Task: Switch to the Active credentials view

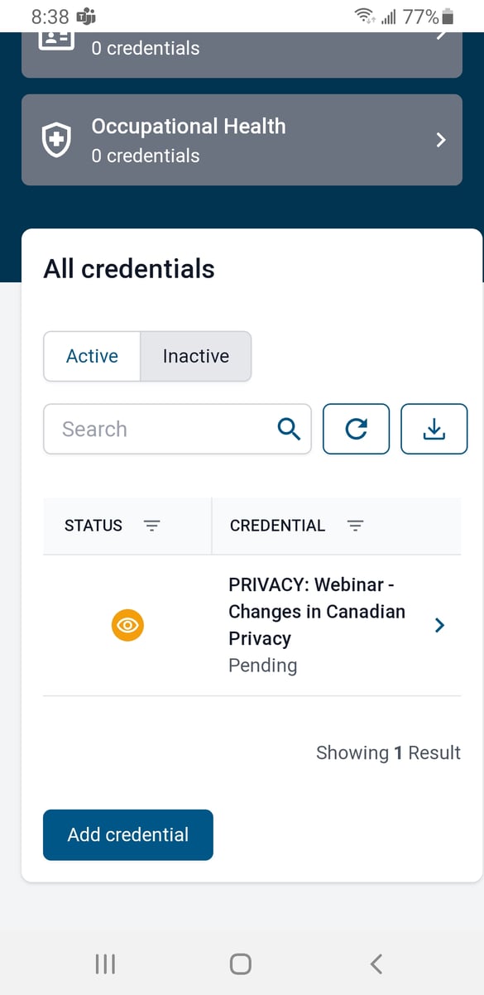Action: (91, 356)
